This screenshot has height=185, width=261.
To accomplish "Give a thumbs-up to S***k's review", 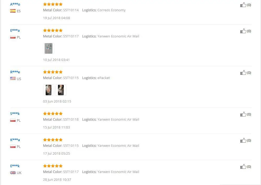I will (x=243, y=114).
